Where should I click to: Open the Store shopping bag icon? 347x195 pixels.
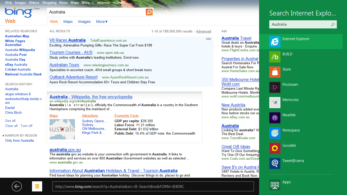(275, 72)
